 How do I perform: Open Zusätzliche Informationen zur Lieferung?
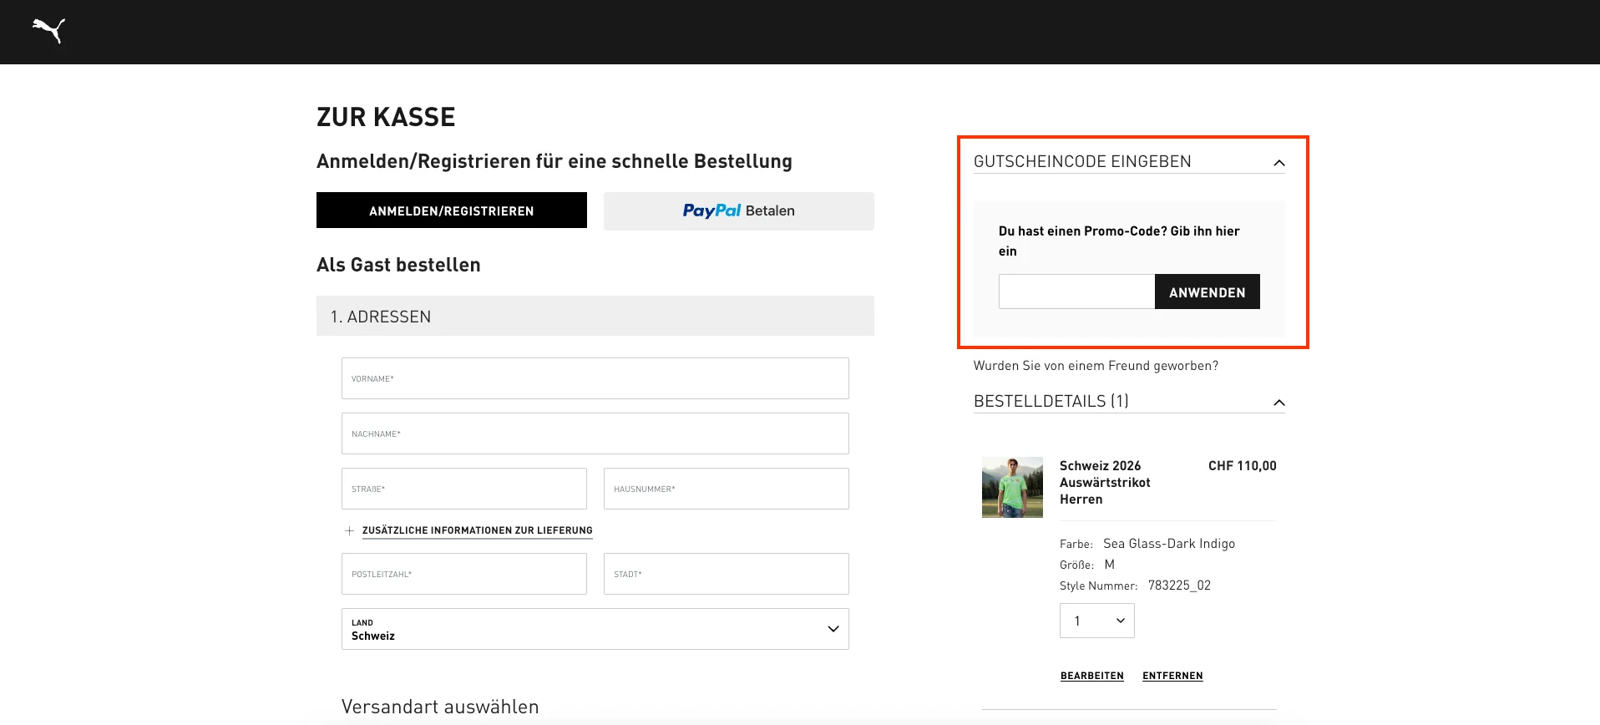[x=477, y=530]
